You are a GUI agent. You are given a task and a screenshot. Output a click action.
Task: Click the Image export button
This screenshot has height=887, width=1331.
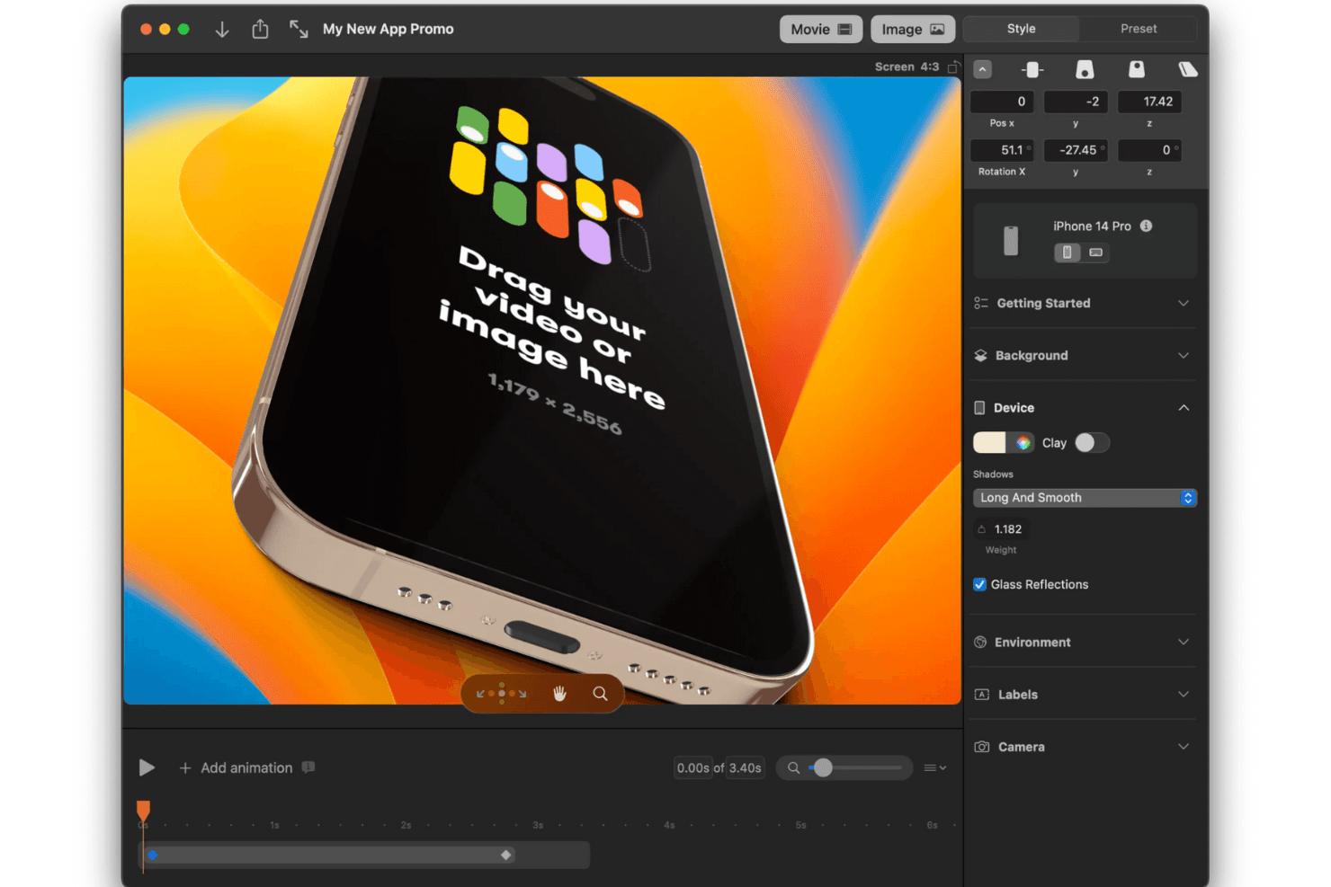tap(913, 29)
